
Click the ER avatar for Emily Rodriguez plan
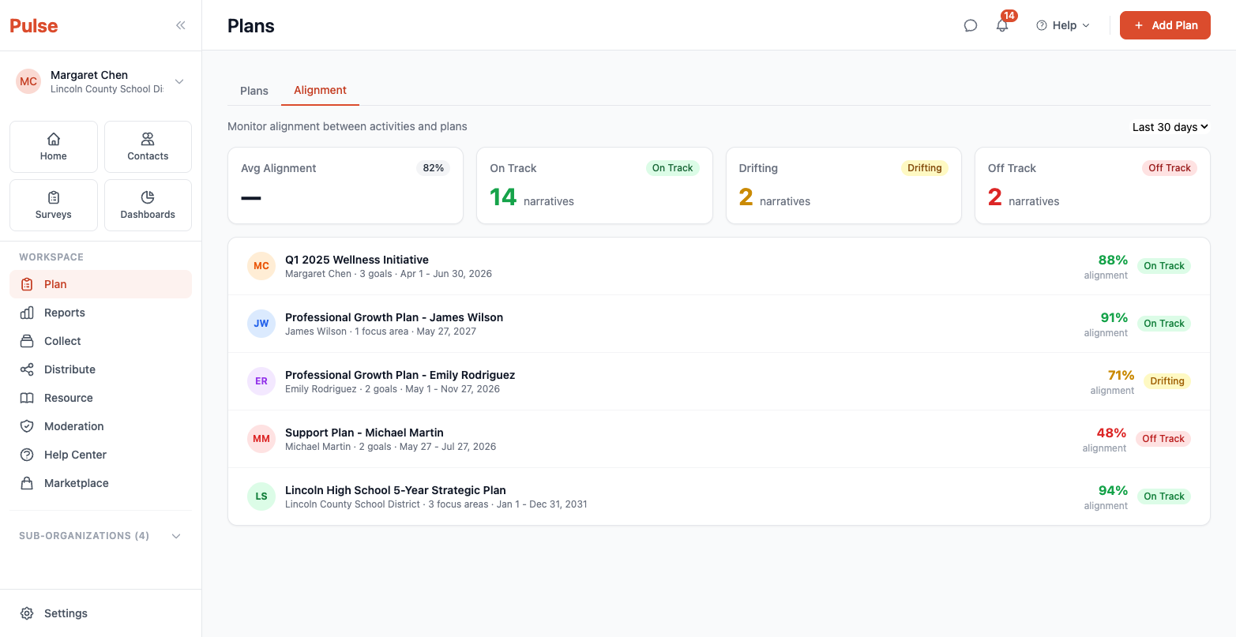click(x=261, y=381)
